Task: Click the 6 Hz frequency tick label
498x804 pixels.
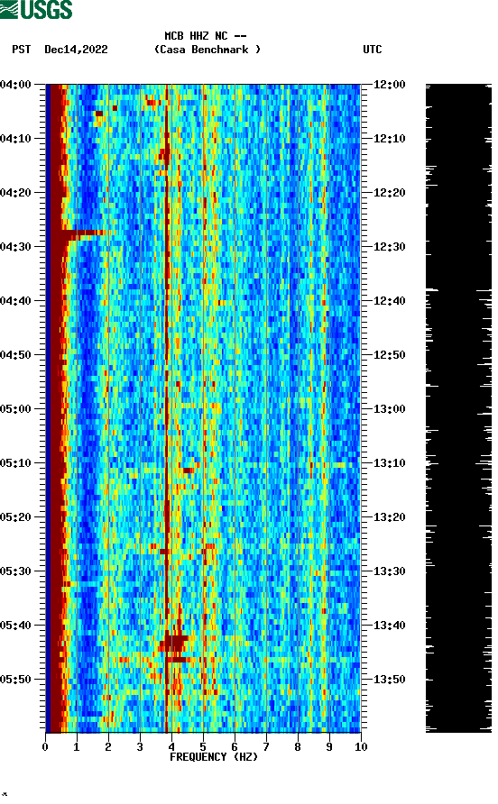Action: coord(235,747)
